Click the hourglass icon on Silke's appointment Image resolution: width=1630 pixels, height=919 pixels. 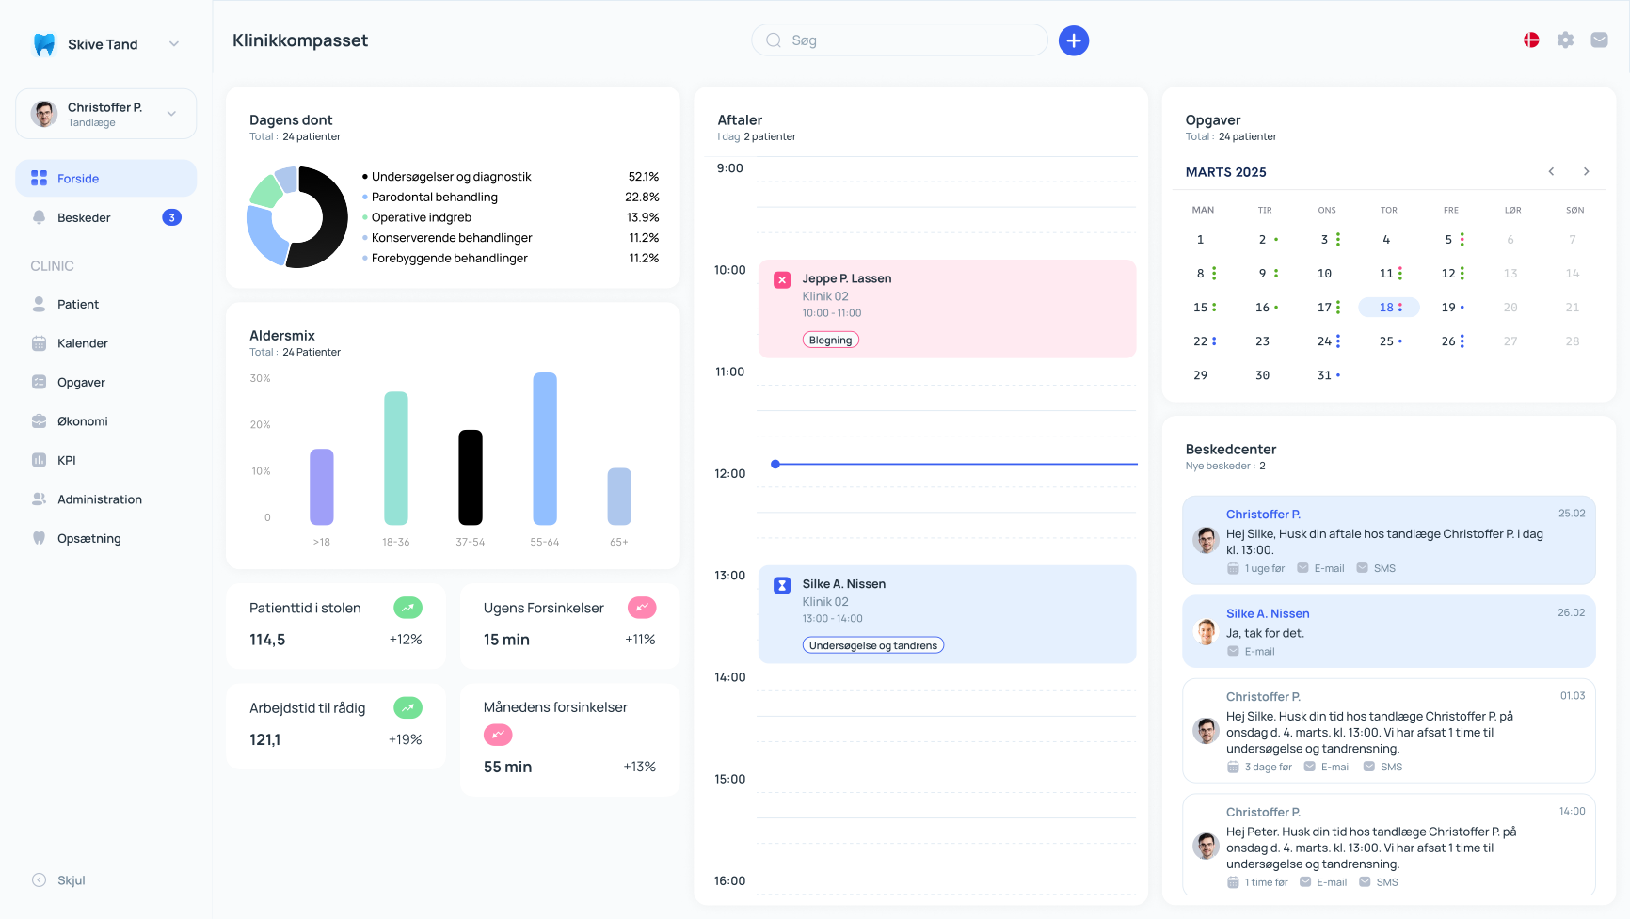tap(782, 585)
